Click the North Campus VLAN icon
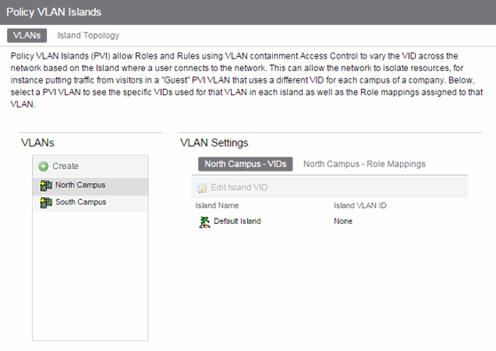 [x=46, y=186]
